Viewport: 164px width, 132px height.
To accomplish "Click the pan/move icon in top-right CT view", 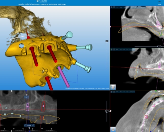I will [x=112, y=7].
